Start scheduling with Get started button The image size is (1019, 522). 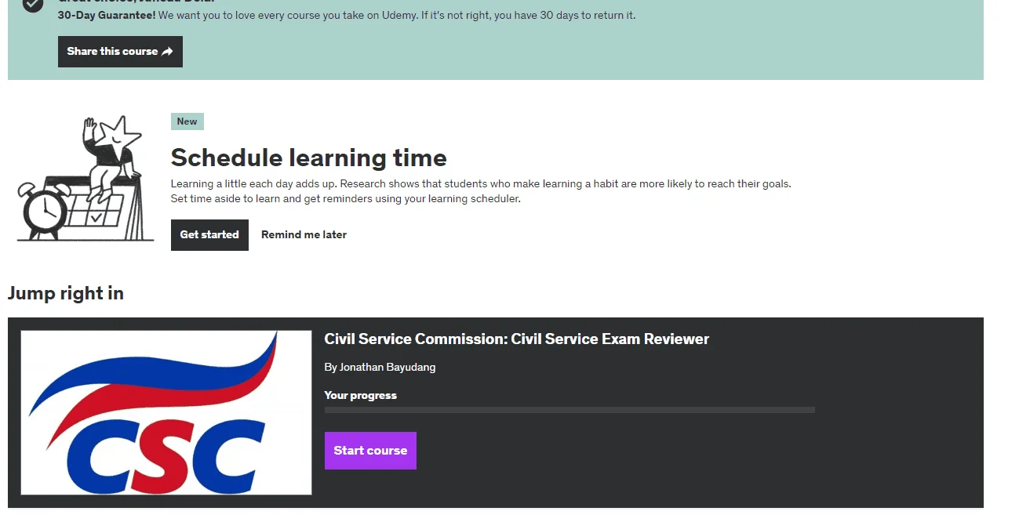point(209,235)
